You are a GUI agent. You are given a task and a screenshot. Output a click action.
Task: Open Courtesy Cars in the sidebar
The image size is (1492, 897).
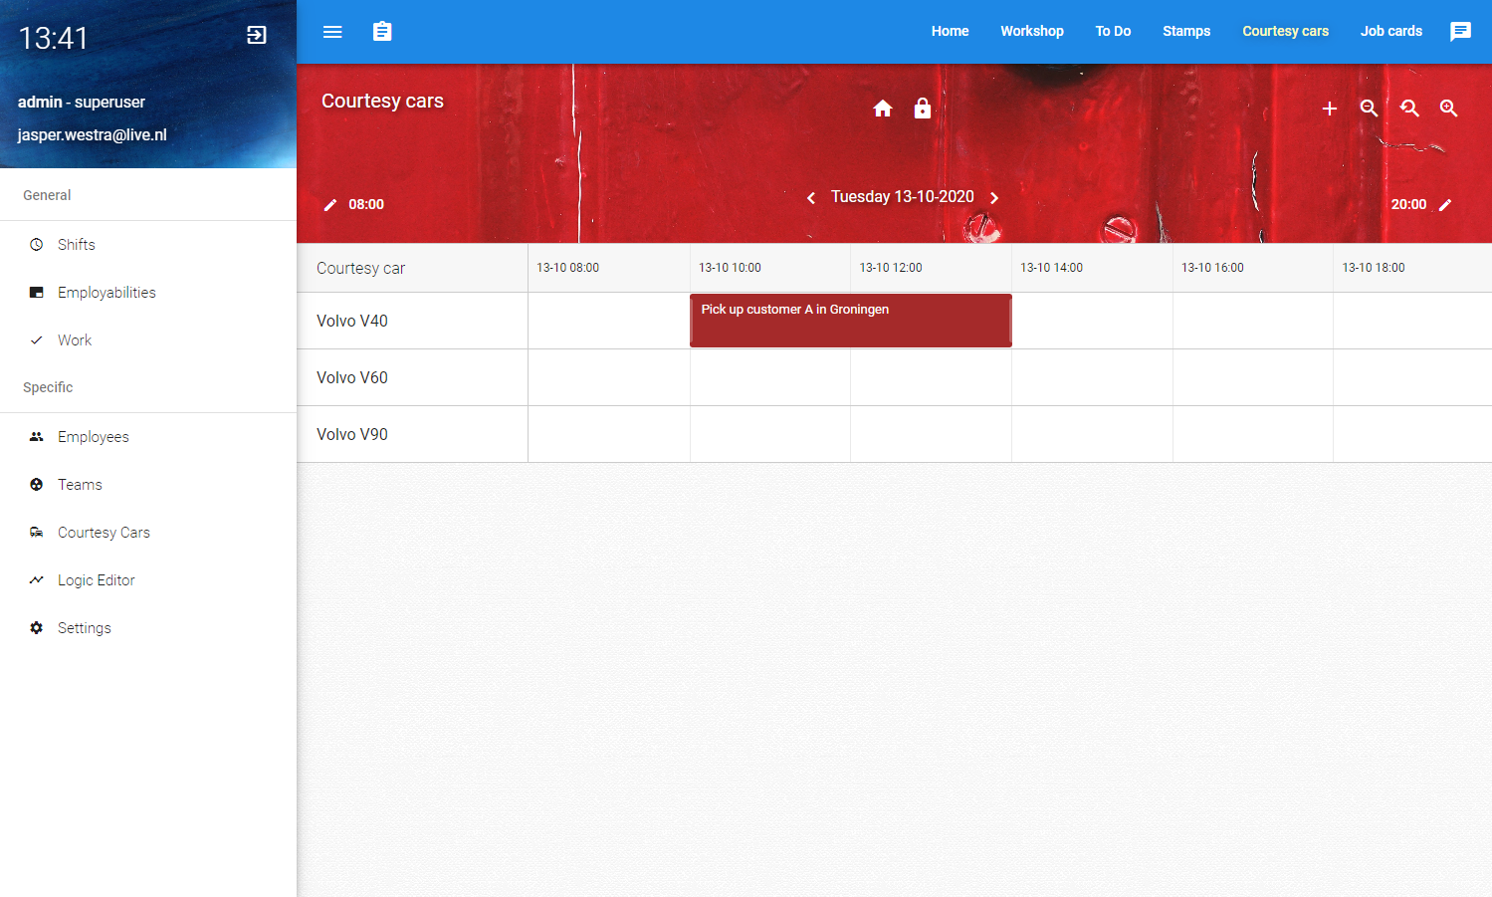[148, 533]
